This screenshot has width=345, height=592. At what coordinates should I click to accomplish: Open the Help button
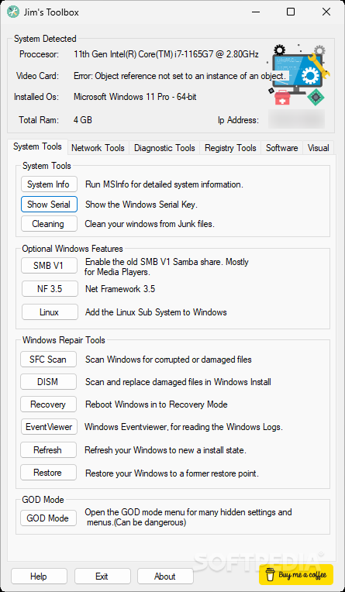(39, 577)
